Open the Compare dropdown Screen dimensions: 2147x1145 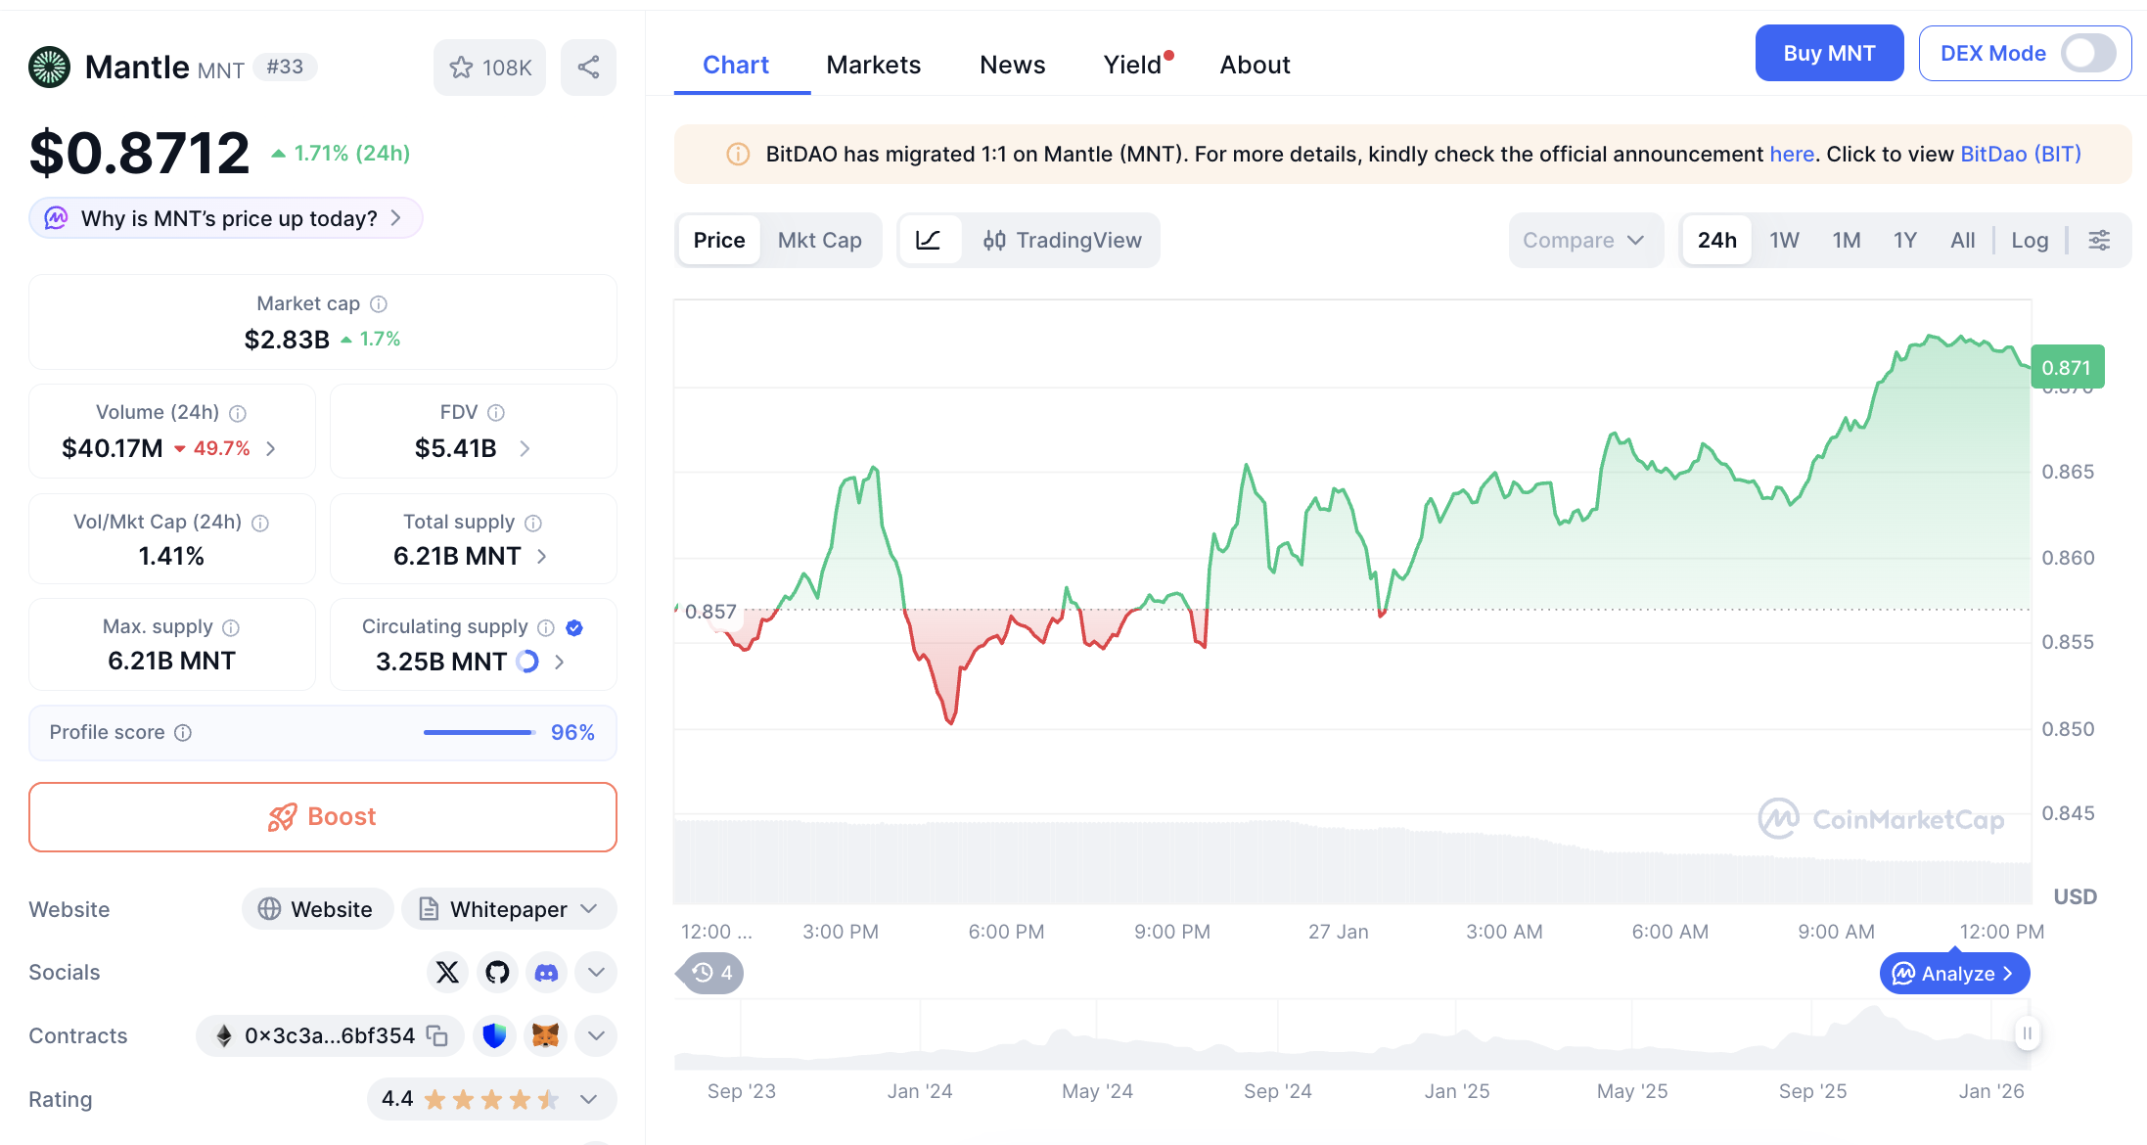click(x=1583, y=240)
